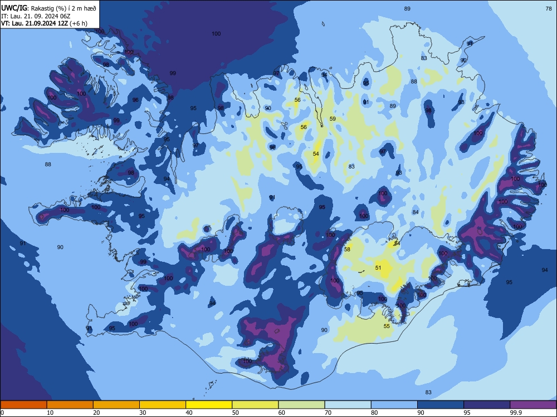Click the 58 humidity value on the map
557x417 pixels.
[347, 249]
